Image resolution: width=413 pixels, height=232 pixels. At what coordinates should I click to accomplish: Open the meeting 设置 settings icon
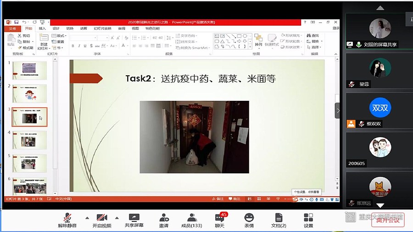pyautogui.click(x=308, y=217)
